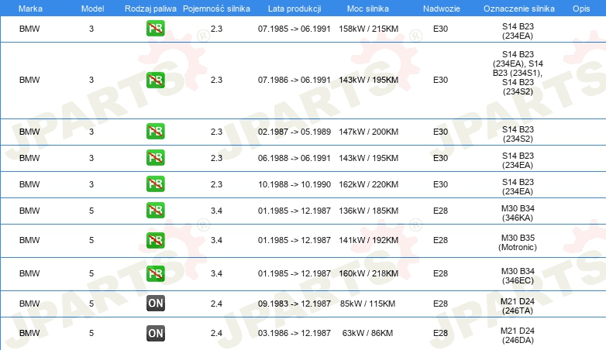Click engine code M21 D24 (246DA)
The height and width of the screenshot is (350, 606).
[518, 335]
